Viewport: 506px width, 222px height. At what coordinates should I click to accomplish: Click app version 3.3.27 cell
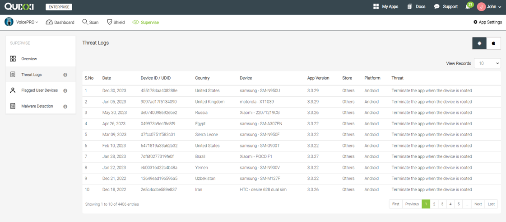tap(313, 157)
